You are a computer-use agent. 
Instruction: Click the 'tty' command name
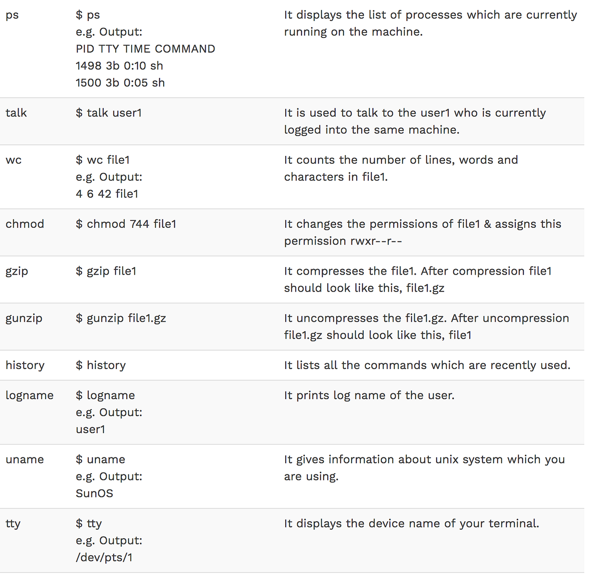13,524
